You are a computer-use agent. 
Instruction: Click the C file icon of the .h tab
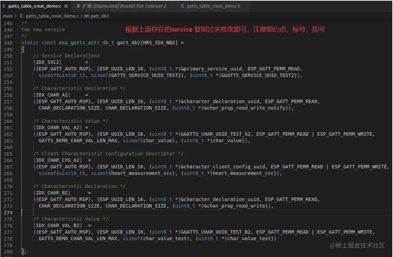(x=182, y=6)
